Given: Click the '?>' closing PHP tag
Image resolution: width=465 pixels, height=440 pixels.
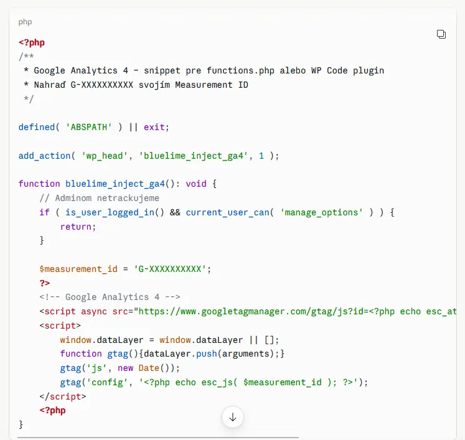Looking at the screenshot, I should (45, 283).
